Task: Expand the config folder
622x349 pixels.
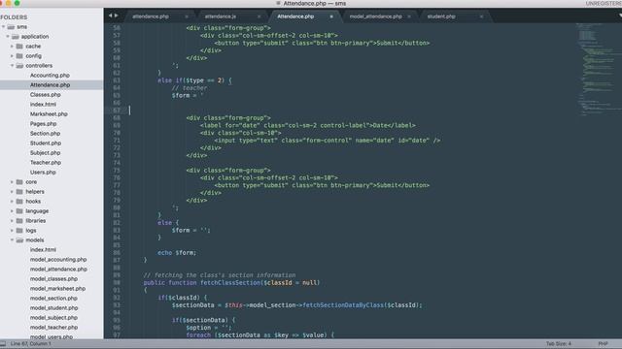Action: point(12,56)
